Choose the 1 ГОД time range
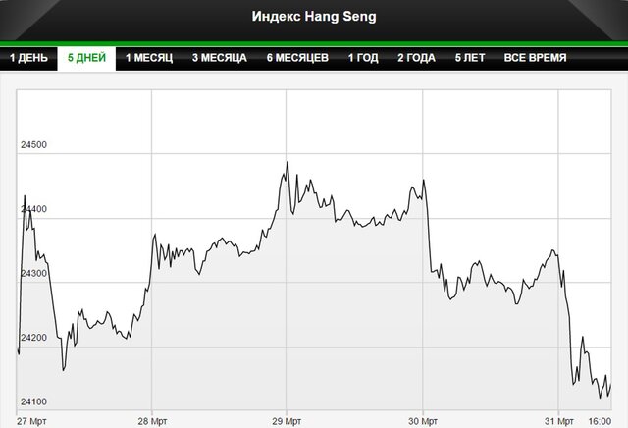The height and width of the screenshot is (428, 628). pos(363,58)
